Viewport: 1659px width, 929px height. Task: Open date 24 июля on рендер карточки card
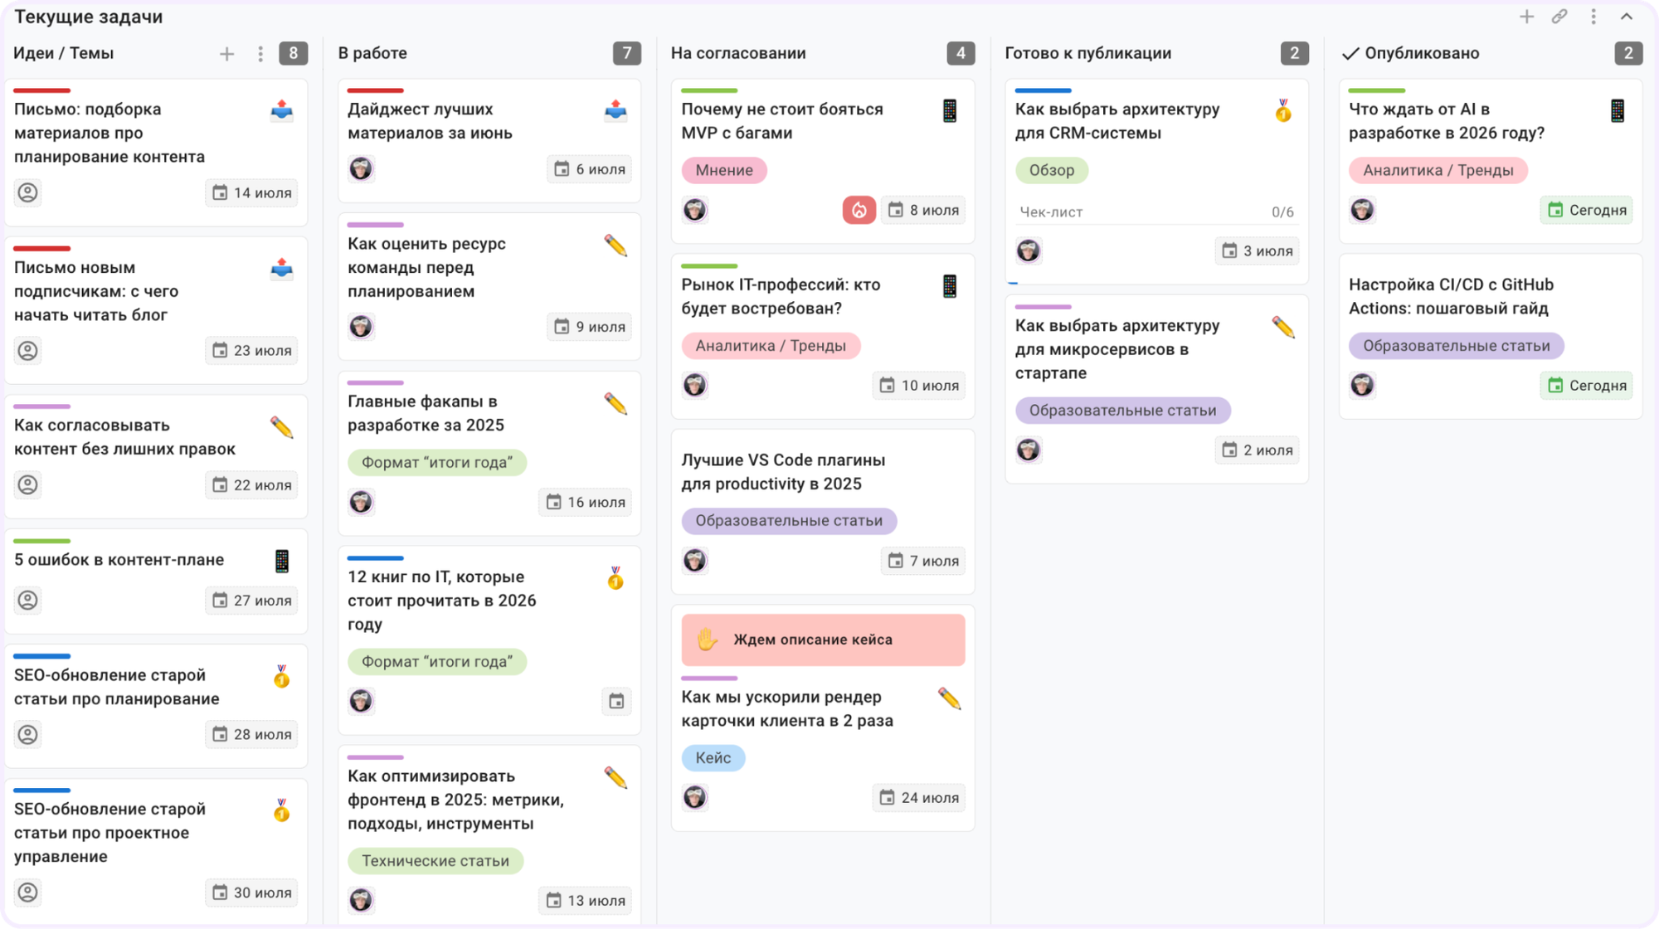[x=919, y=798]
